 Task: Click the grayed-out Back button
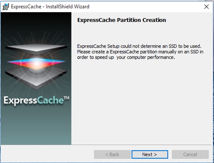click(112, 154)
